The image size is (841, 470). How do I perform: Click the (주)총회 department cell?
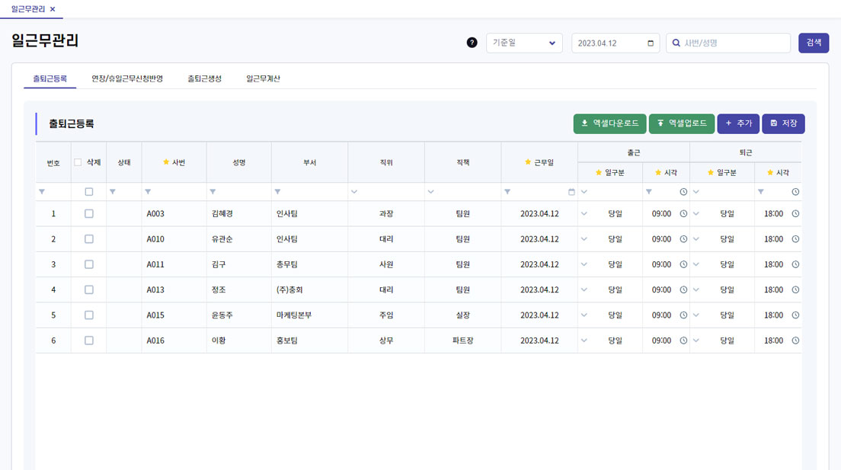pos(310,289)
